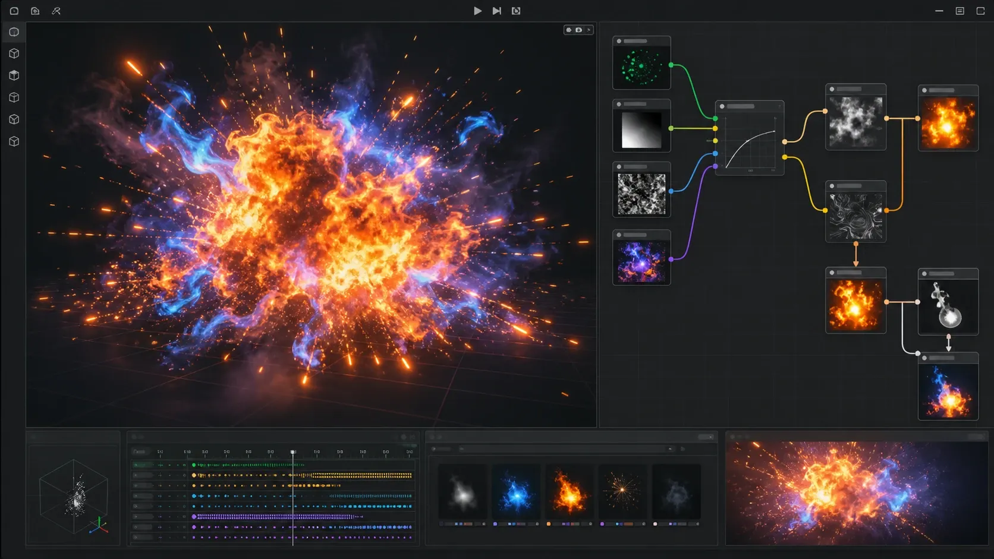
Task: Select the blue-and-orange flame output node
Action: (x=948, y=391)
